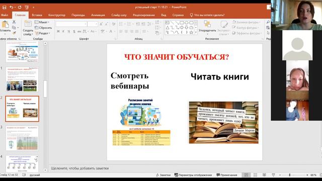Open the font color picker

pos(111,31)
